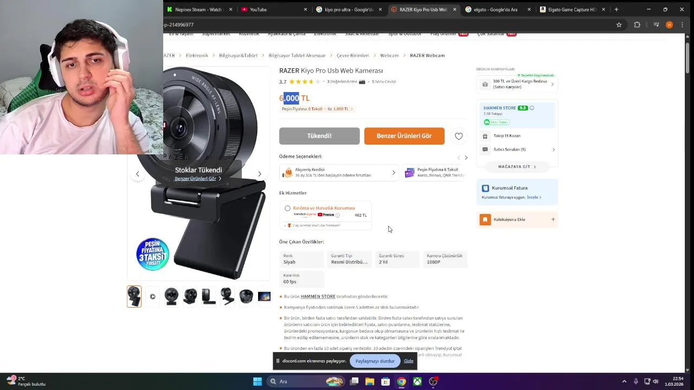This screenshot has width=694, height=390.
Task: Click Paylaşmayı durdur to stop sharing
Action: tap(375, 361)
